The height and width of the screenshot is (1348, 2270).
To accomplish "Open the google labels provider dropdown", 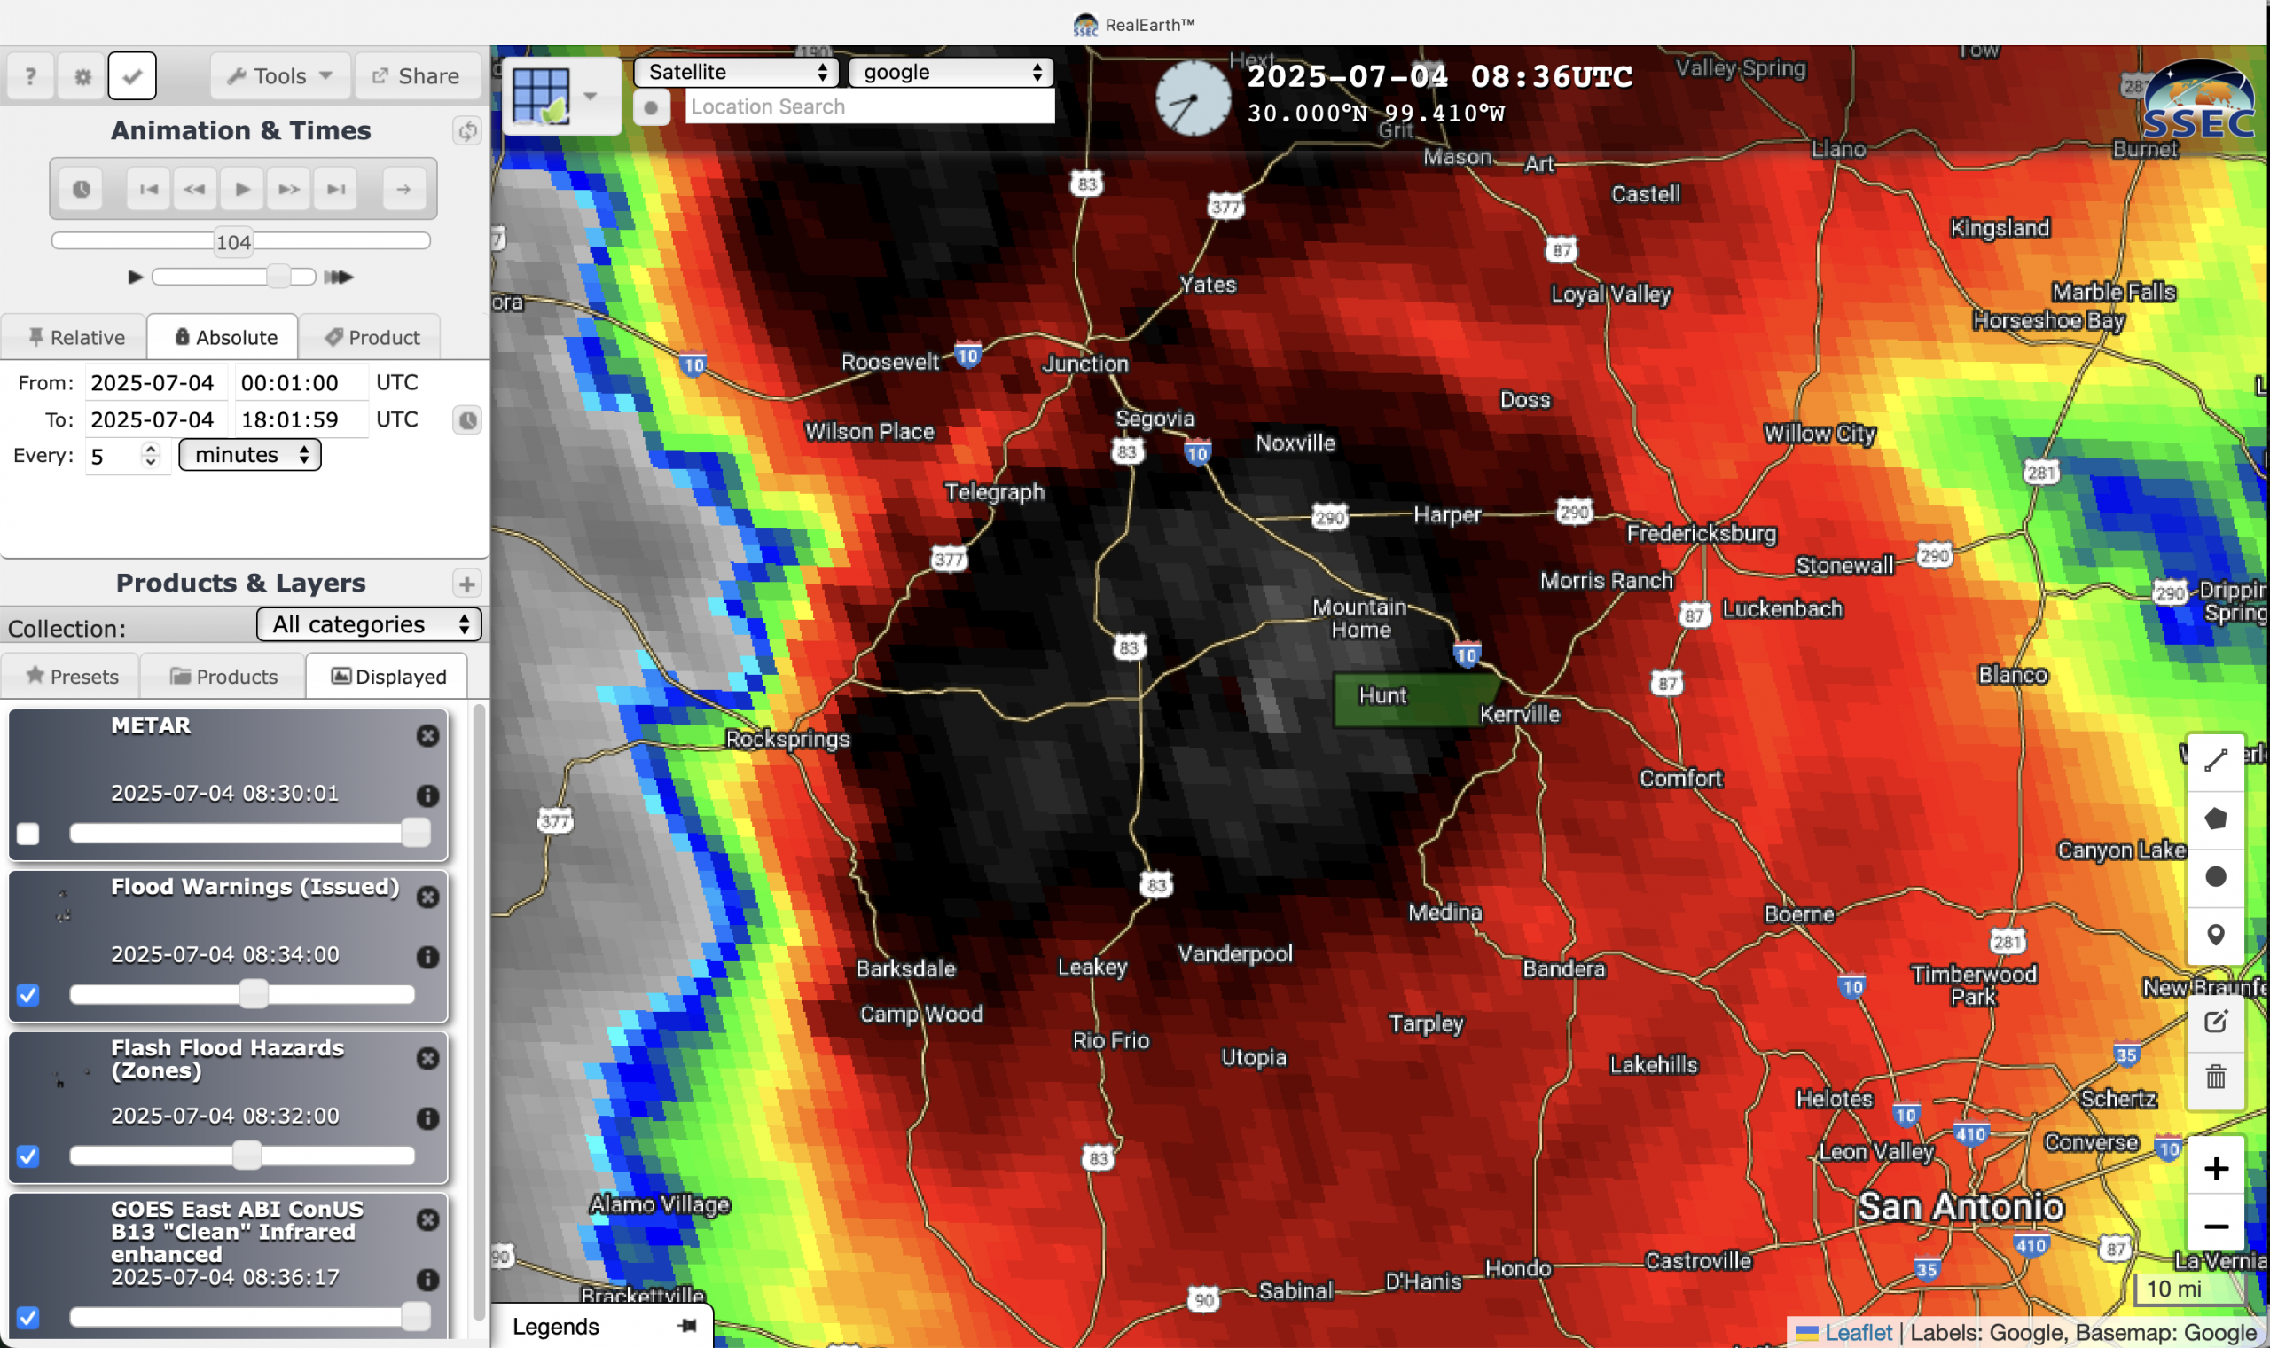I will pyautogui.click(x=951, y=72).
